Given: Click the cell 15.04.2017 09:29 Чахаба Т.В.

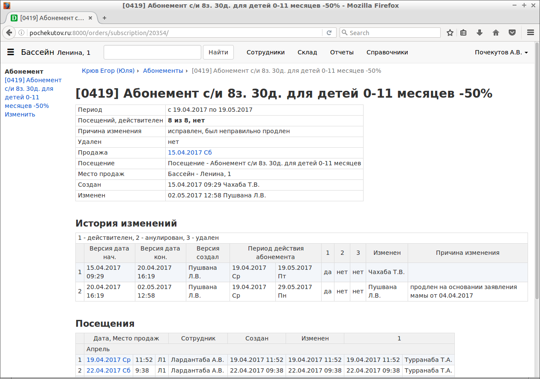Looking at the screenshot, I should [x=264, y=185].
